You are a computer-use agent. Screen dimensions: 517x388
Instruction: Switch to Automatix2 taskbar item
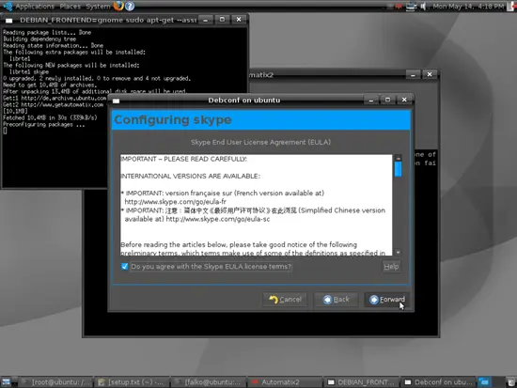(x=286, y=382)
